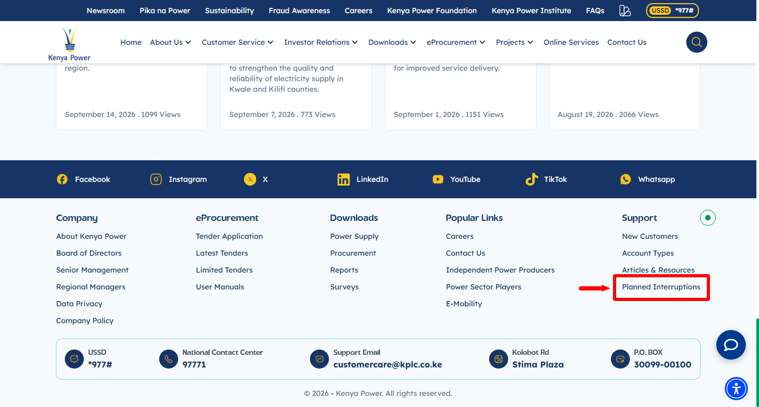Click the National Contact Center phone icon
The image size is (759, 407).
[169, 359]
